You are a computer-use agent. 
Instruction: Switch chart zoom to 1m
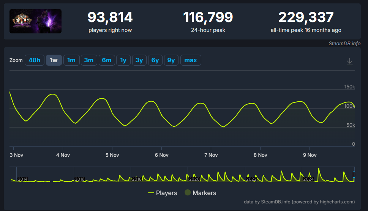click(71, 60)
